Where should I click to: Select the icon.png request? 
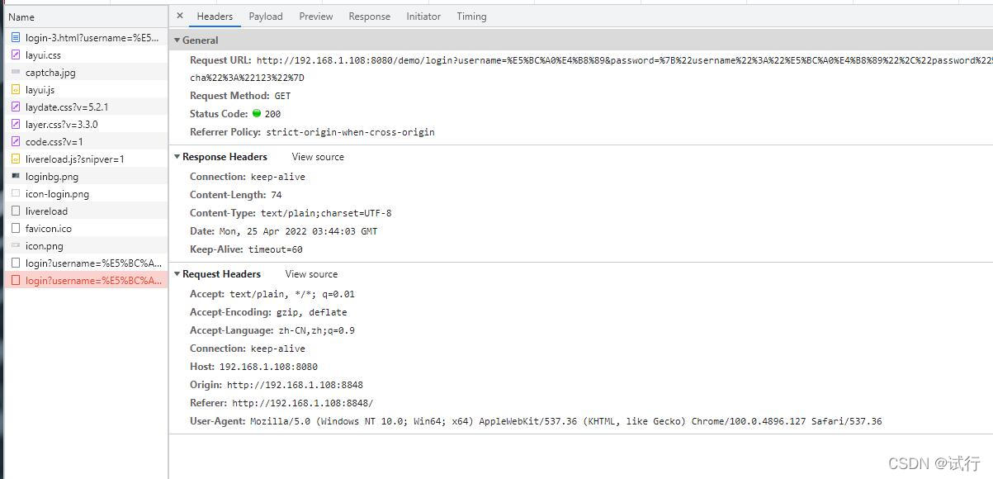84,245
